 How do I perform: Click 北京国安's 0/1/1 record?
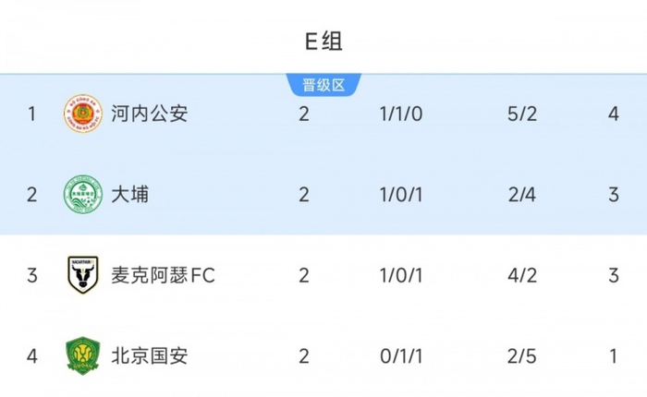[x=401, y=355]
